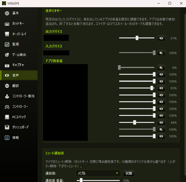The image size is (186, 182).
Task: Open the 情報 section
Action: 19,138
